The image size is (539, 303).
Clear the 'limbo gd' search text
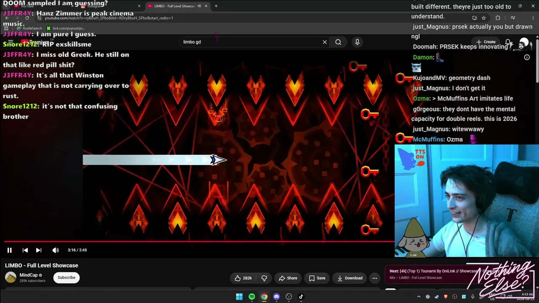pos(325,42)
